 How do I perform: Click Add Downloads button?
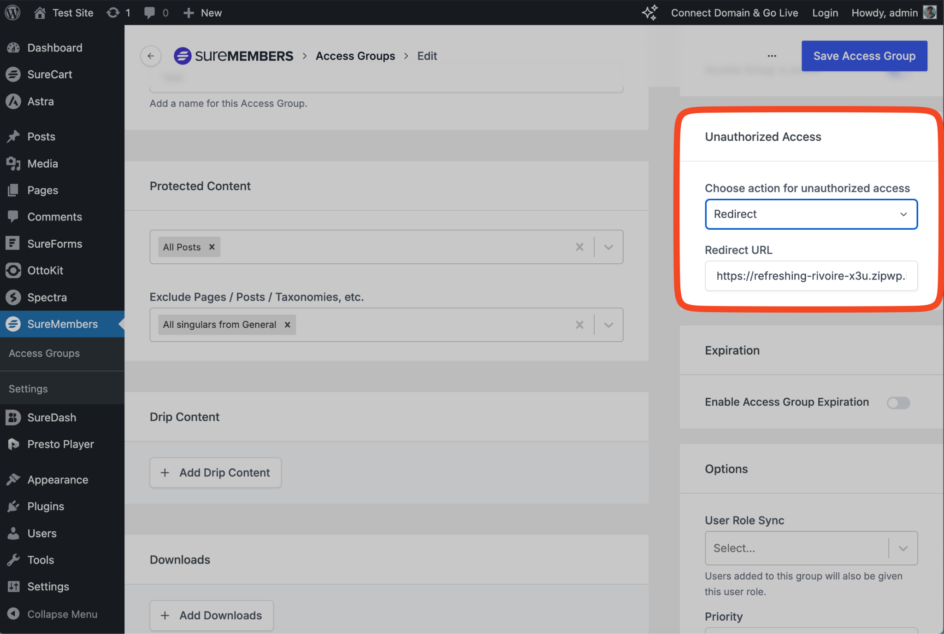pos(212,615)
